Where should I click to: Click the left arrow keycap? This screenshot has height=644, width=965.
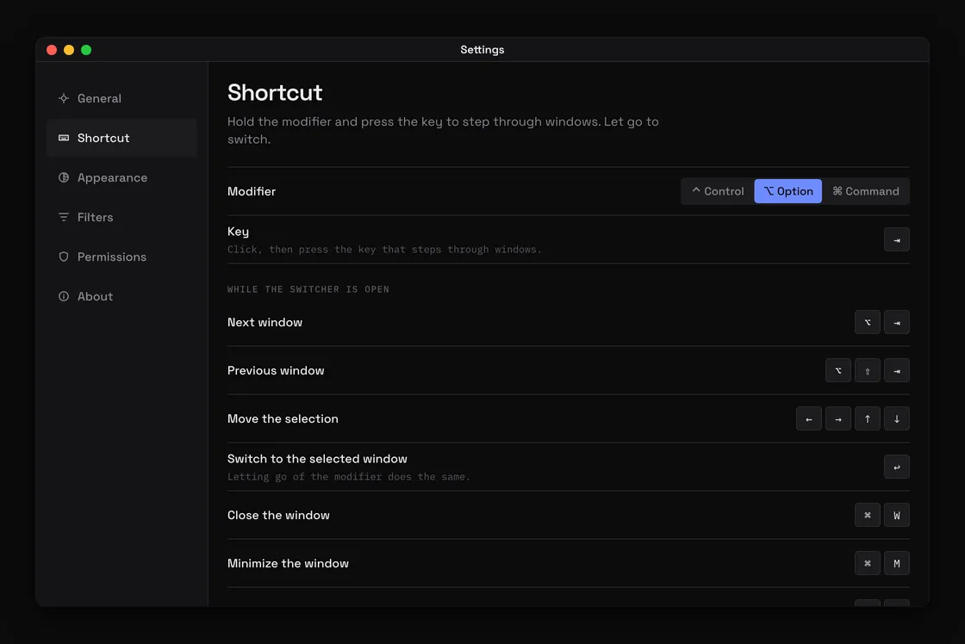click(809, 419)
